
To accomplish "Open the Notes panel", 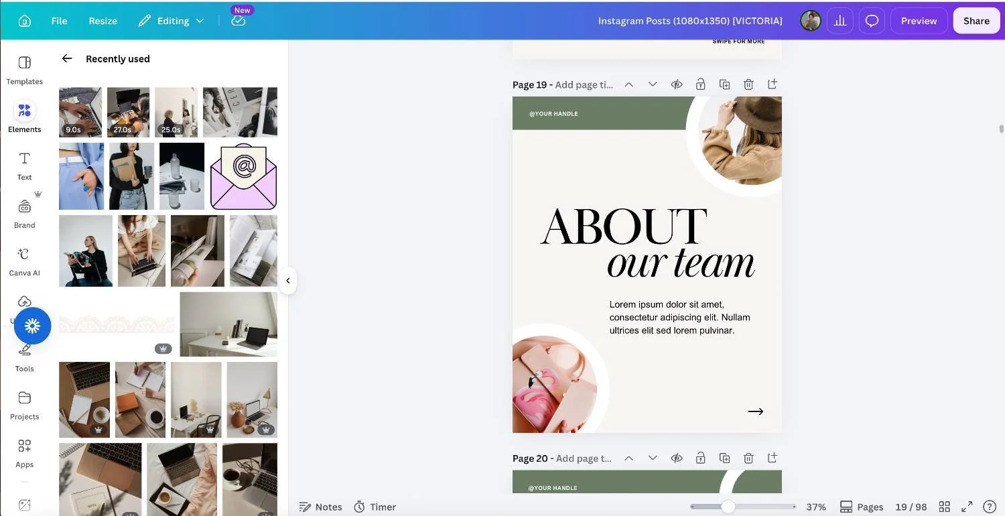I will [x=320, y=507].
